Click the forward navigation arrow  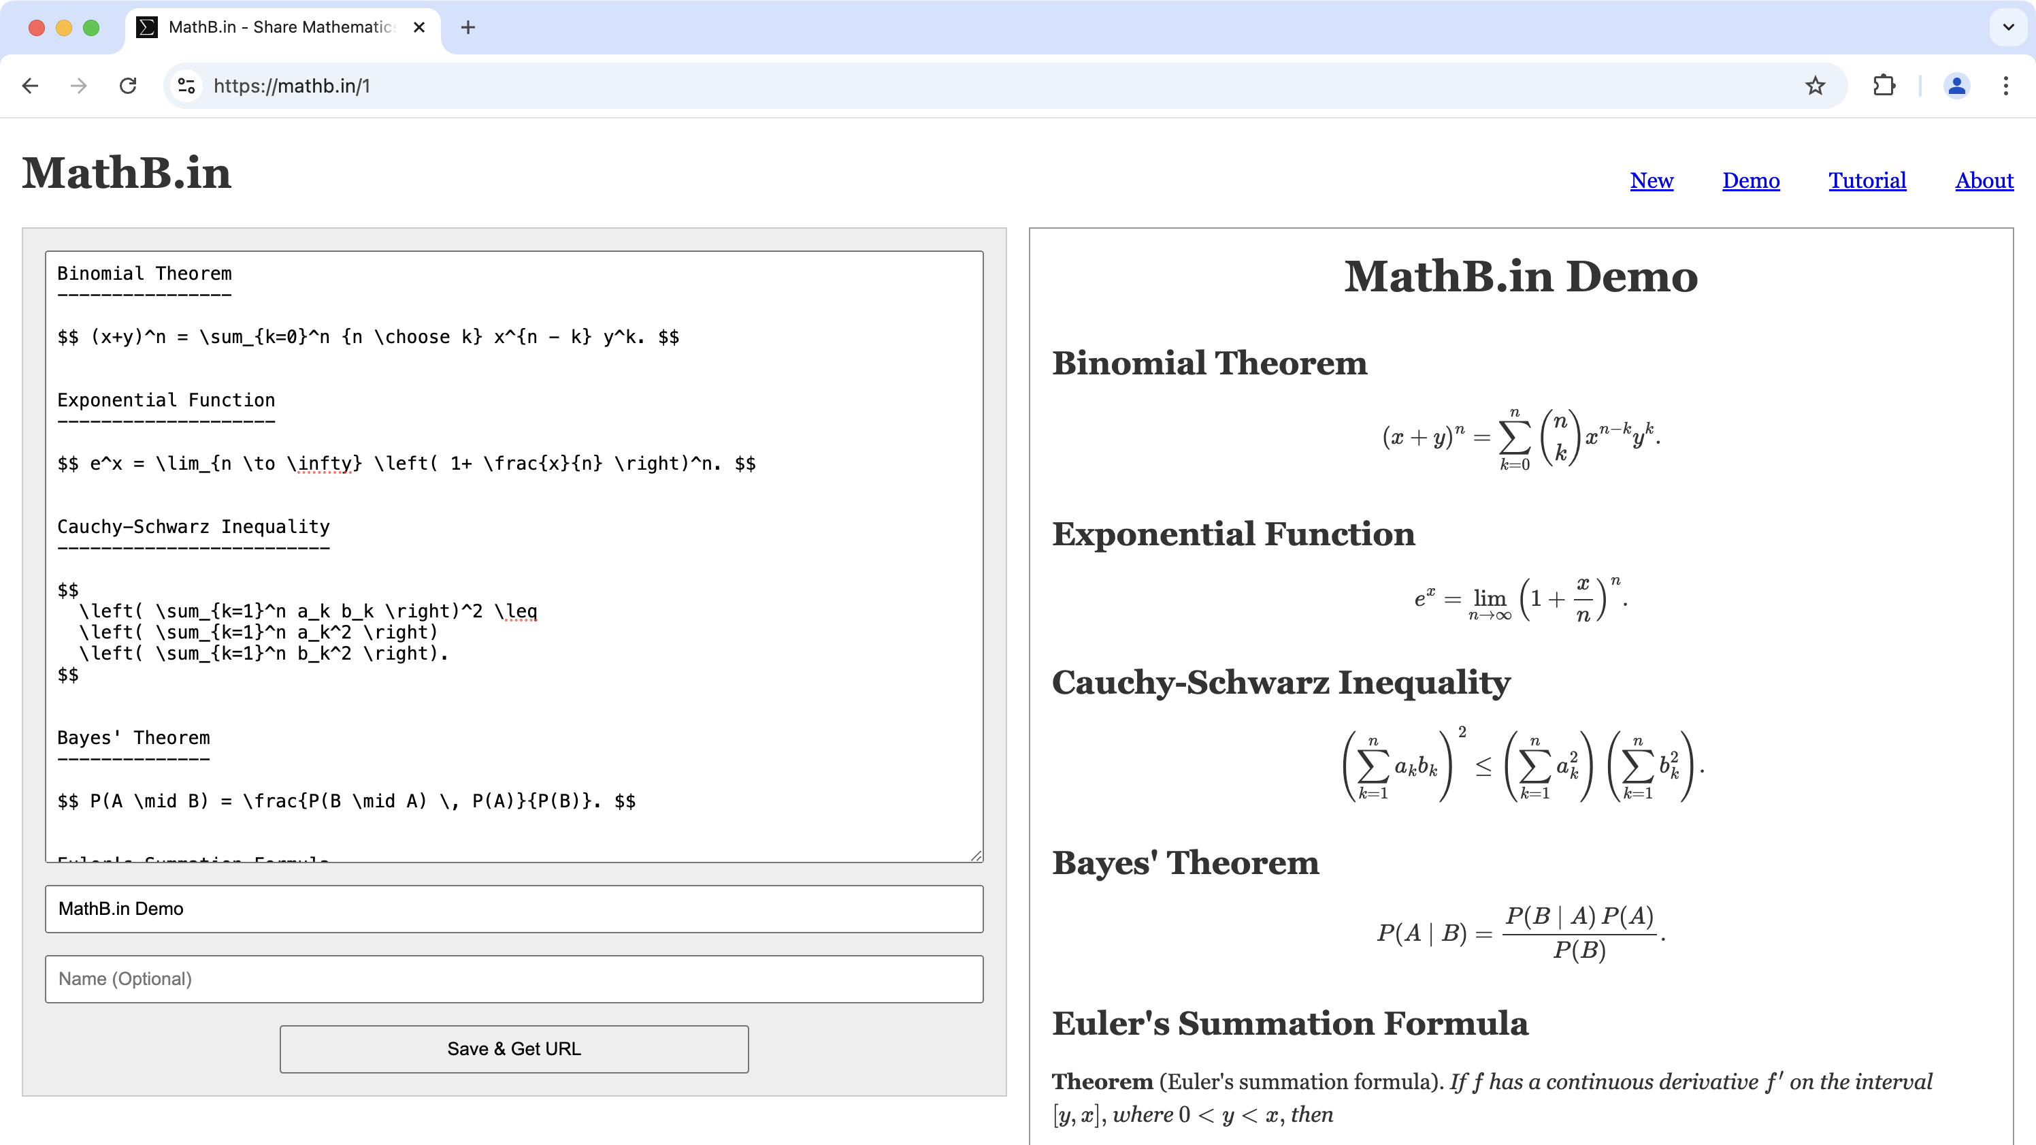78,85
